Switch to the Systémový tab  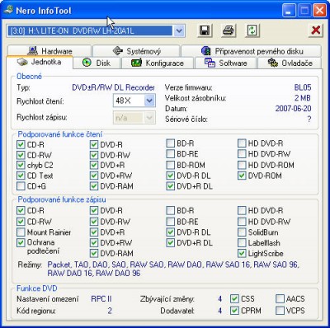[x=136, y=51]
